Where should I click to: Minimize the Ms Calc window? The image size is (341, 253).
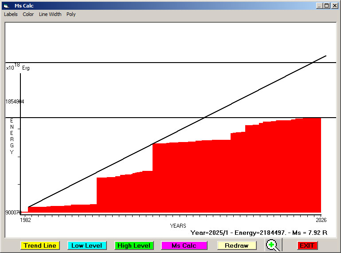[319, 6]
